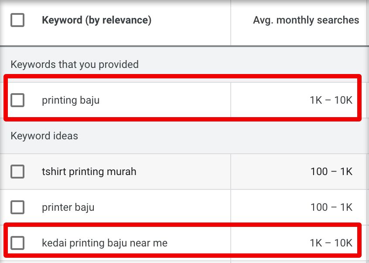Check kedai printing baju near me box
This screenshot has width=369, height=263.
pyautogui.click(x=17, y=243)
